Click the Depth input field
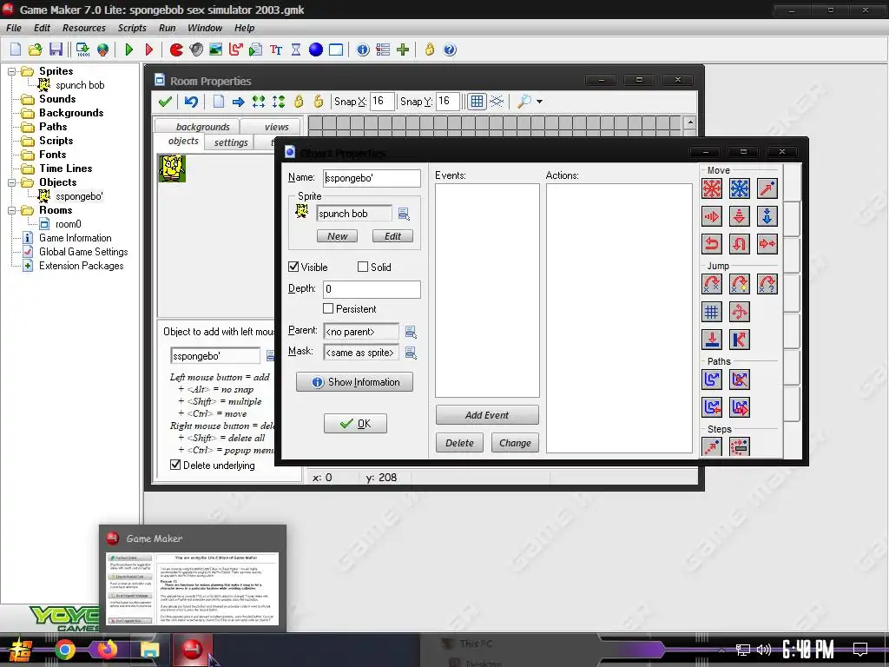The image size is (889, 667). click(372, 289)
